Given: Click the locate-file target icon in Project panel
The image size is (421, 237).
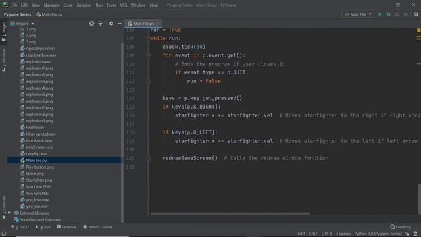Looking at the screenshot, I should pos(92,24).
